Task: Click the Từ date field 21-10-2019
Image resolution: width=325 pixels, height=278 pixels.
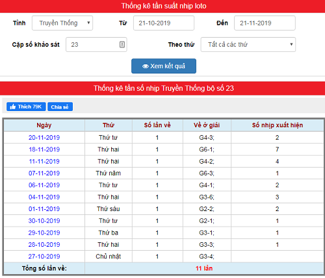Action: [164, 23]
